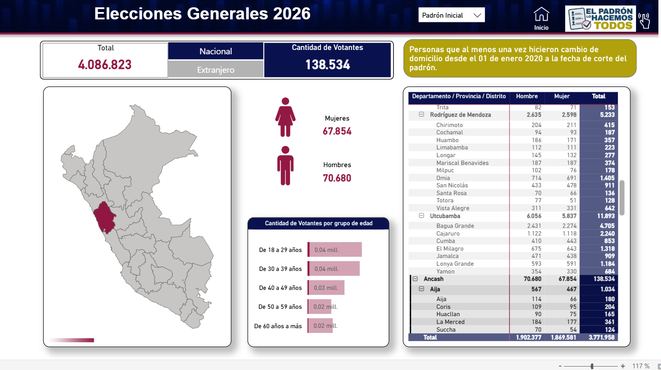Click the El Padrón Lo Hacemos Todos logo
661x370 pixels.
tap(600, 19)
